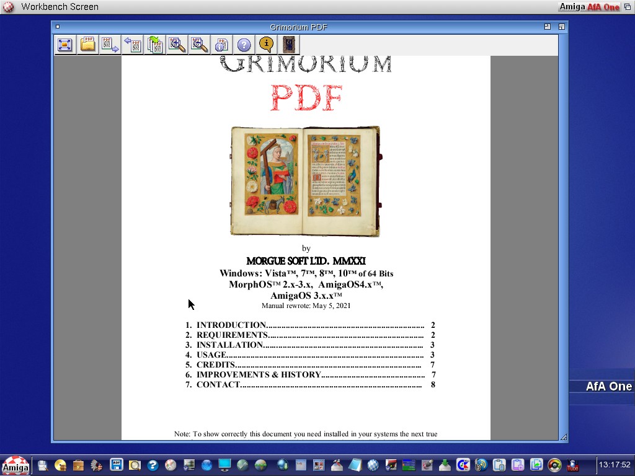635x476 pixels.
Task: Go back to the previous PDF page
Action: [132, 45]
